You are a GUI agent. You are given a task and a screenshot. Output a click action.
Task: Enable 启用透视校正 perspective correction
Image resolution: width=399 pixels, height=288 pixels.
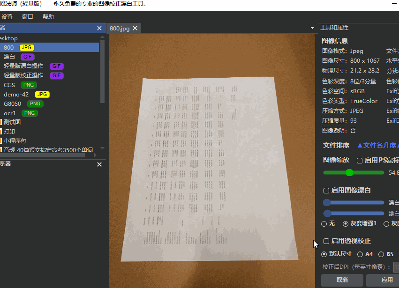(326, 241)
